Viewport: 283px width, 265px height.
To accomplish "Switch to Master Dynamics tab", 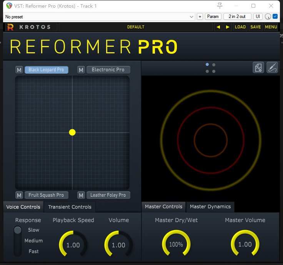I will tap(210, 207).
